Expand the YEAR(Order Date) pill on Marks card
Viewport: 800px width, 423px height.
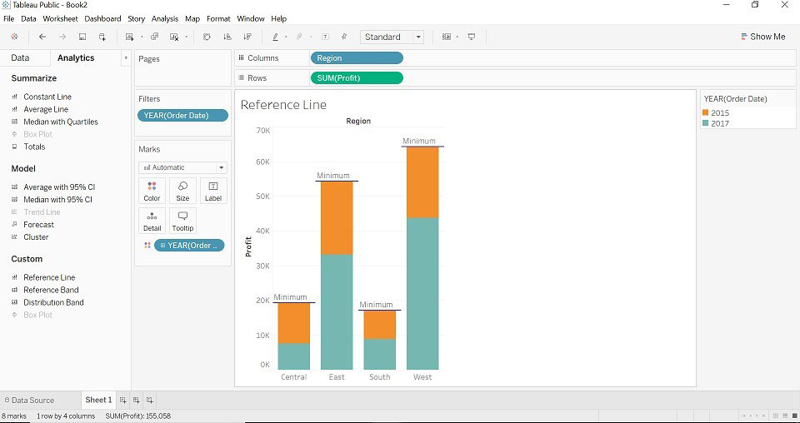coord(162,246)
